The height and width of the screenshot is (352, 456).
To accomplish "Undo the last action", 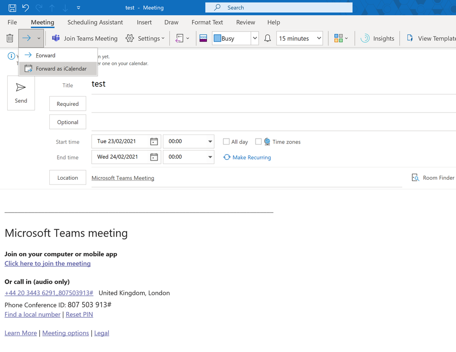I will pos(26,8).
